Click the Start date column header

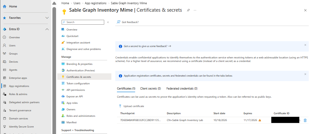point(219,113)
